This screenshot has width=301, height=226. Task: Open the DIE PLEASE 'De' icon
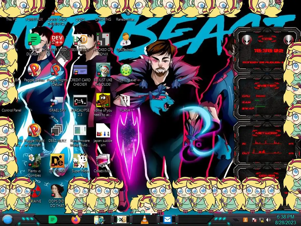coord(57,161)
